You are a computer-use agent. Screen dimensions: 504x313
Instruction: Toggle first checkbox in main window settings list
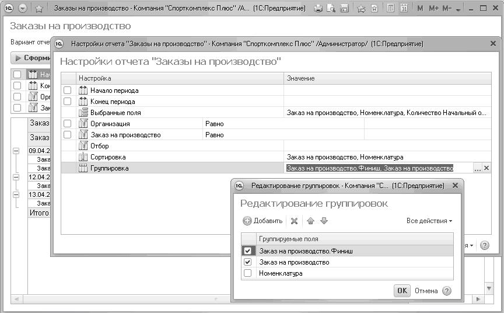coord(17,75)
